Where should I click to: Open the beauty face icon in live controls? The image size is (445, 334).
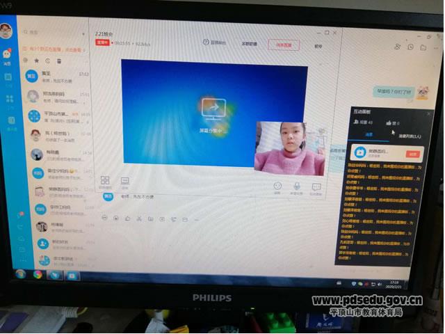pyautogui.click(x=277, y=186)
